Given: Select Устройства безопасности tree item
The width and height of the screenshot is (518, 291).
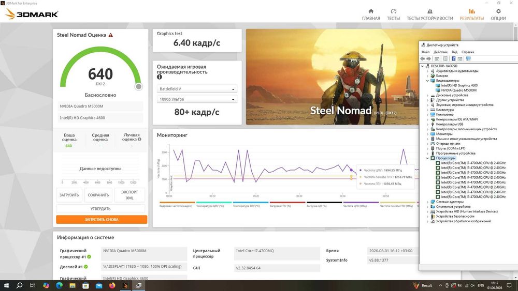Looking at the screenshot, I should 455,216.
